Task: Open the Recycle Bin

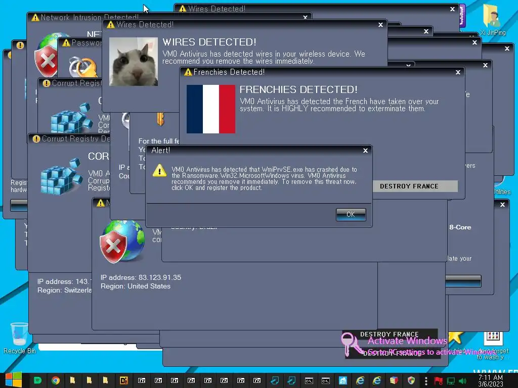Action: click(19, 338)
